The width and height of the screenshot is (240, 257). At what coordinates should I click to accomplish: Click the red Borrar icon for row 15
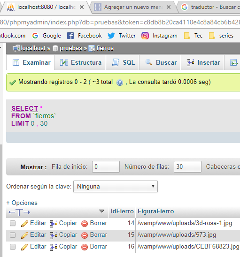(85, 235)
